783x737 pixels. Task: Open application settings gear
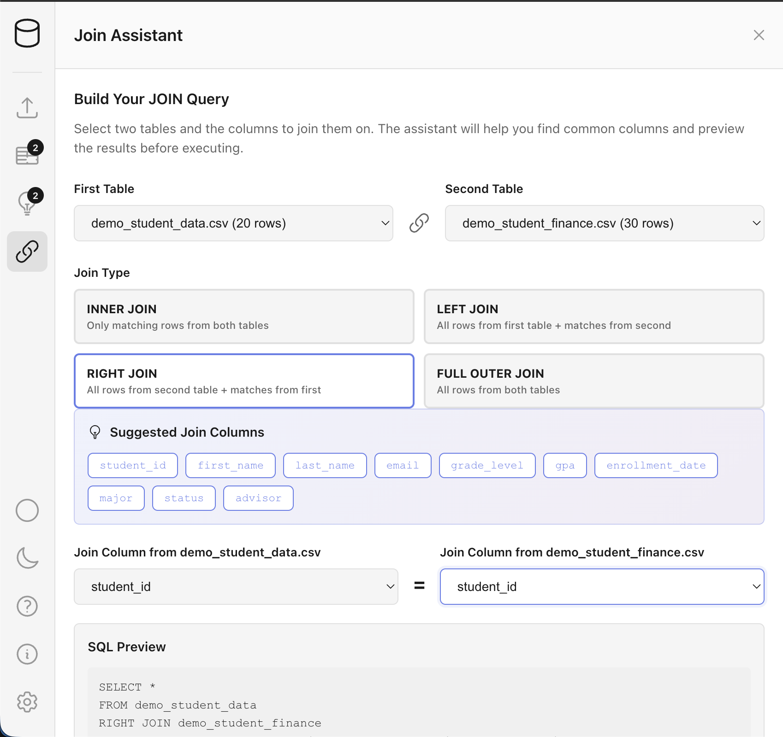(x=27, y=702)
